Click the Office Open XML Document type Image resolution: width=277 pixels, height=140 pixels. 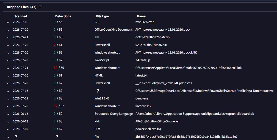(x=113, y=30)
